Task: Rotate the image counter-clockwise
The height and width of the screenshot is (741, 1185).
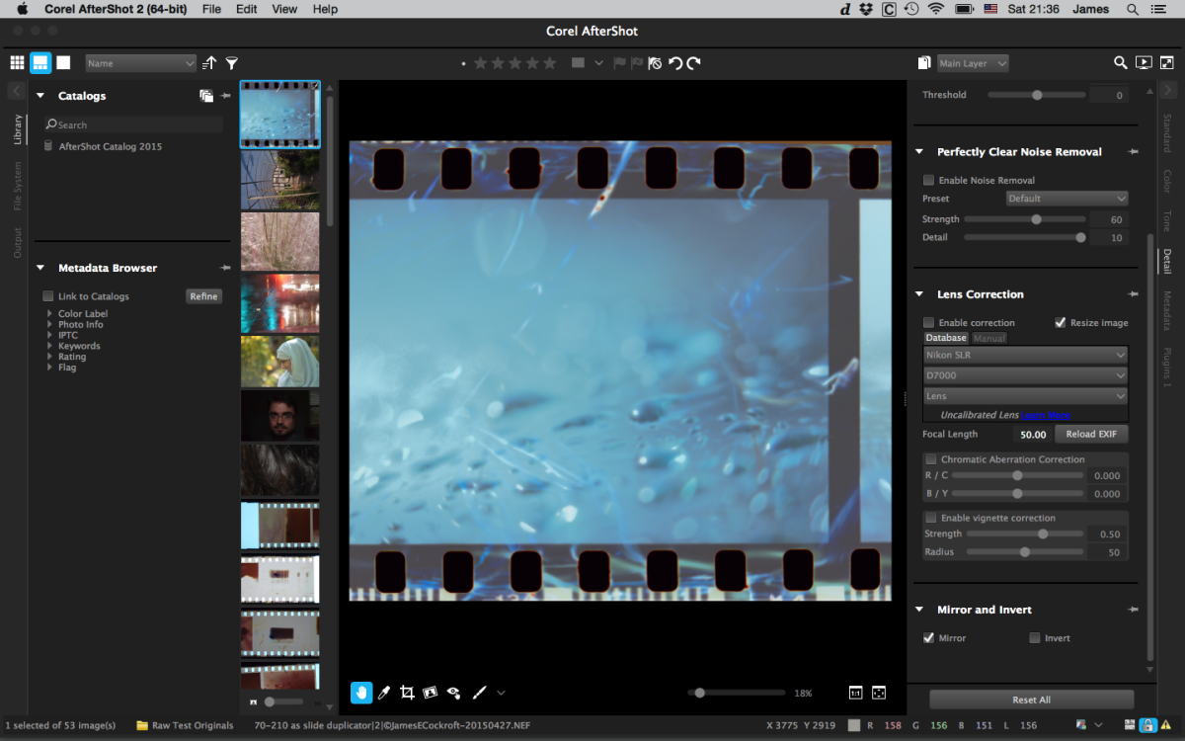Action: click(x=675, y=62)
